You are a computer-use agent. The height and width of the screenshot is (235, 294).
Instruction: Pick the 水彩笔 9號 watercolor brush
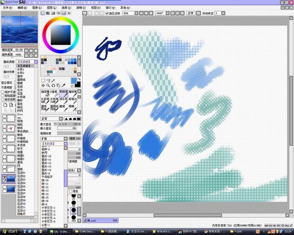pyautogui.click(x=45, y=101)
